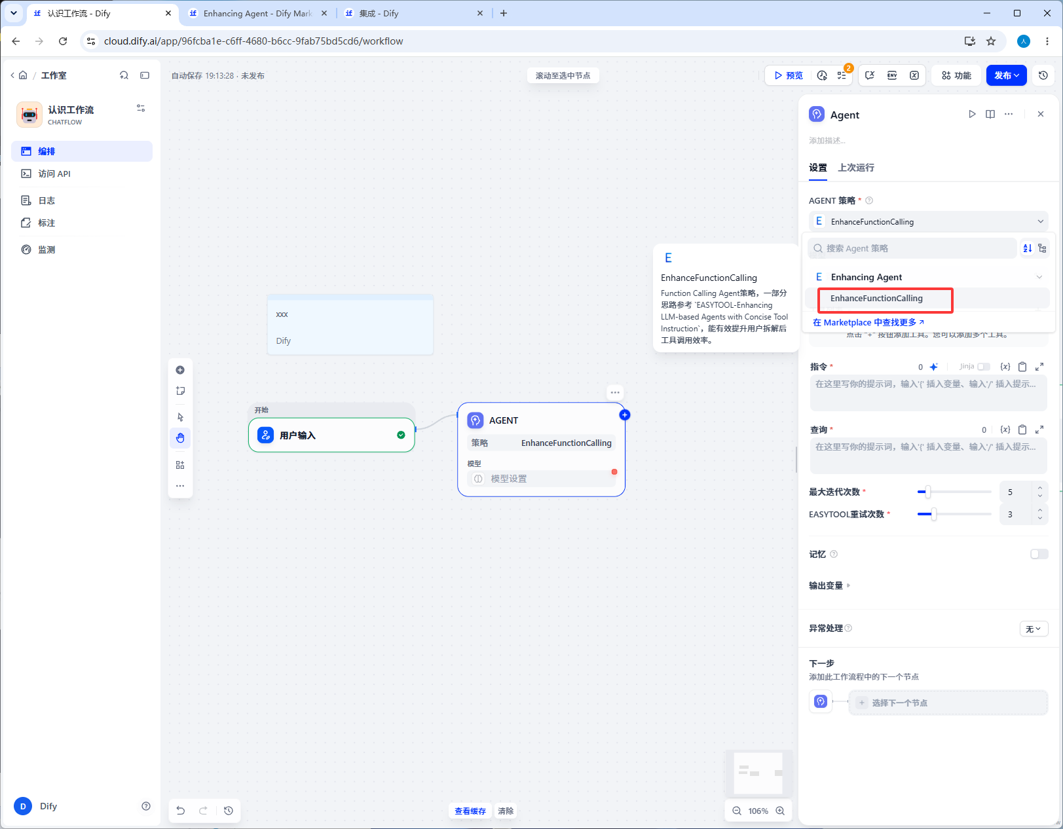Open the 发布 publish dropdown
This screenshot has width=1063, height=829.
[x=1007, y=75]
